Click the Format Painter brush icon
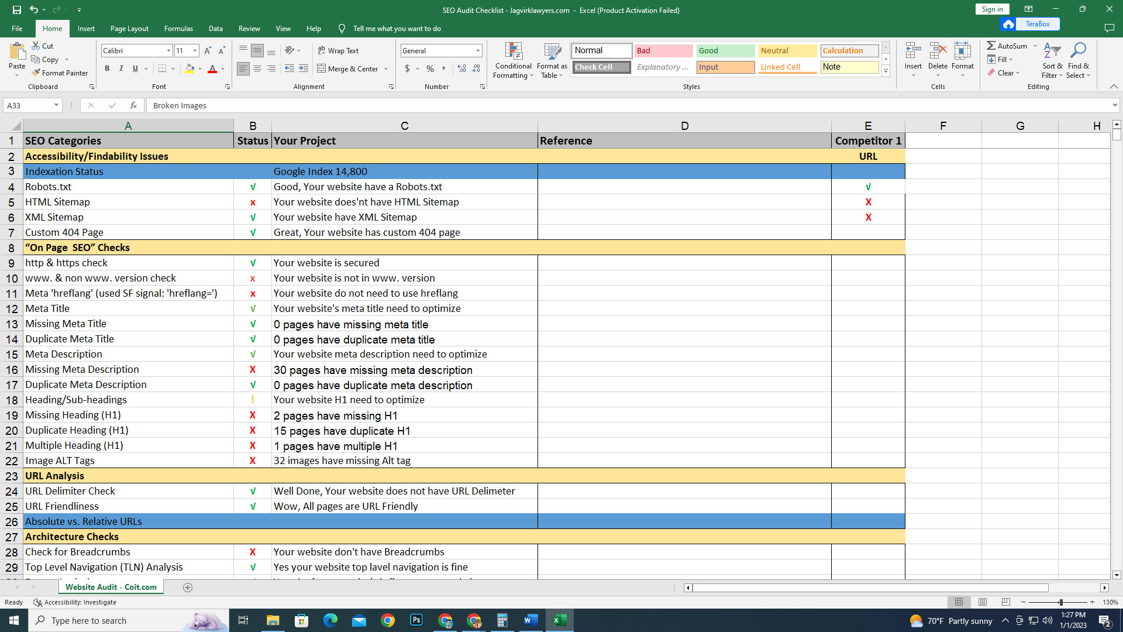Image resolution: width=1123 pixels, height=632 pixels. [36, 73]
